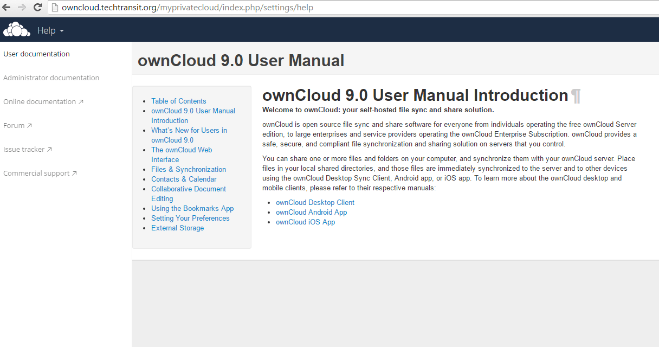Open Collaborative Document Editing link

189,194
